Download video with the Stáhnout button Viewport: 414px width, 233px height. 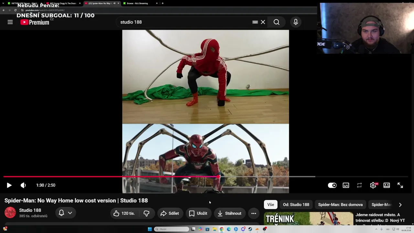pyautogui.click(x=230, y=213)
